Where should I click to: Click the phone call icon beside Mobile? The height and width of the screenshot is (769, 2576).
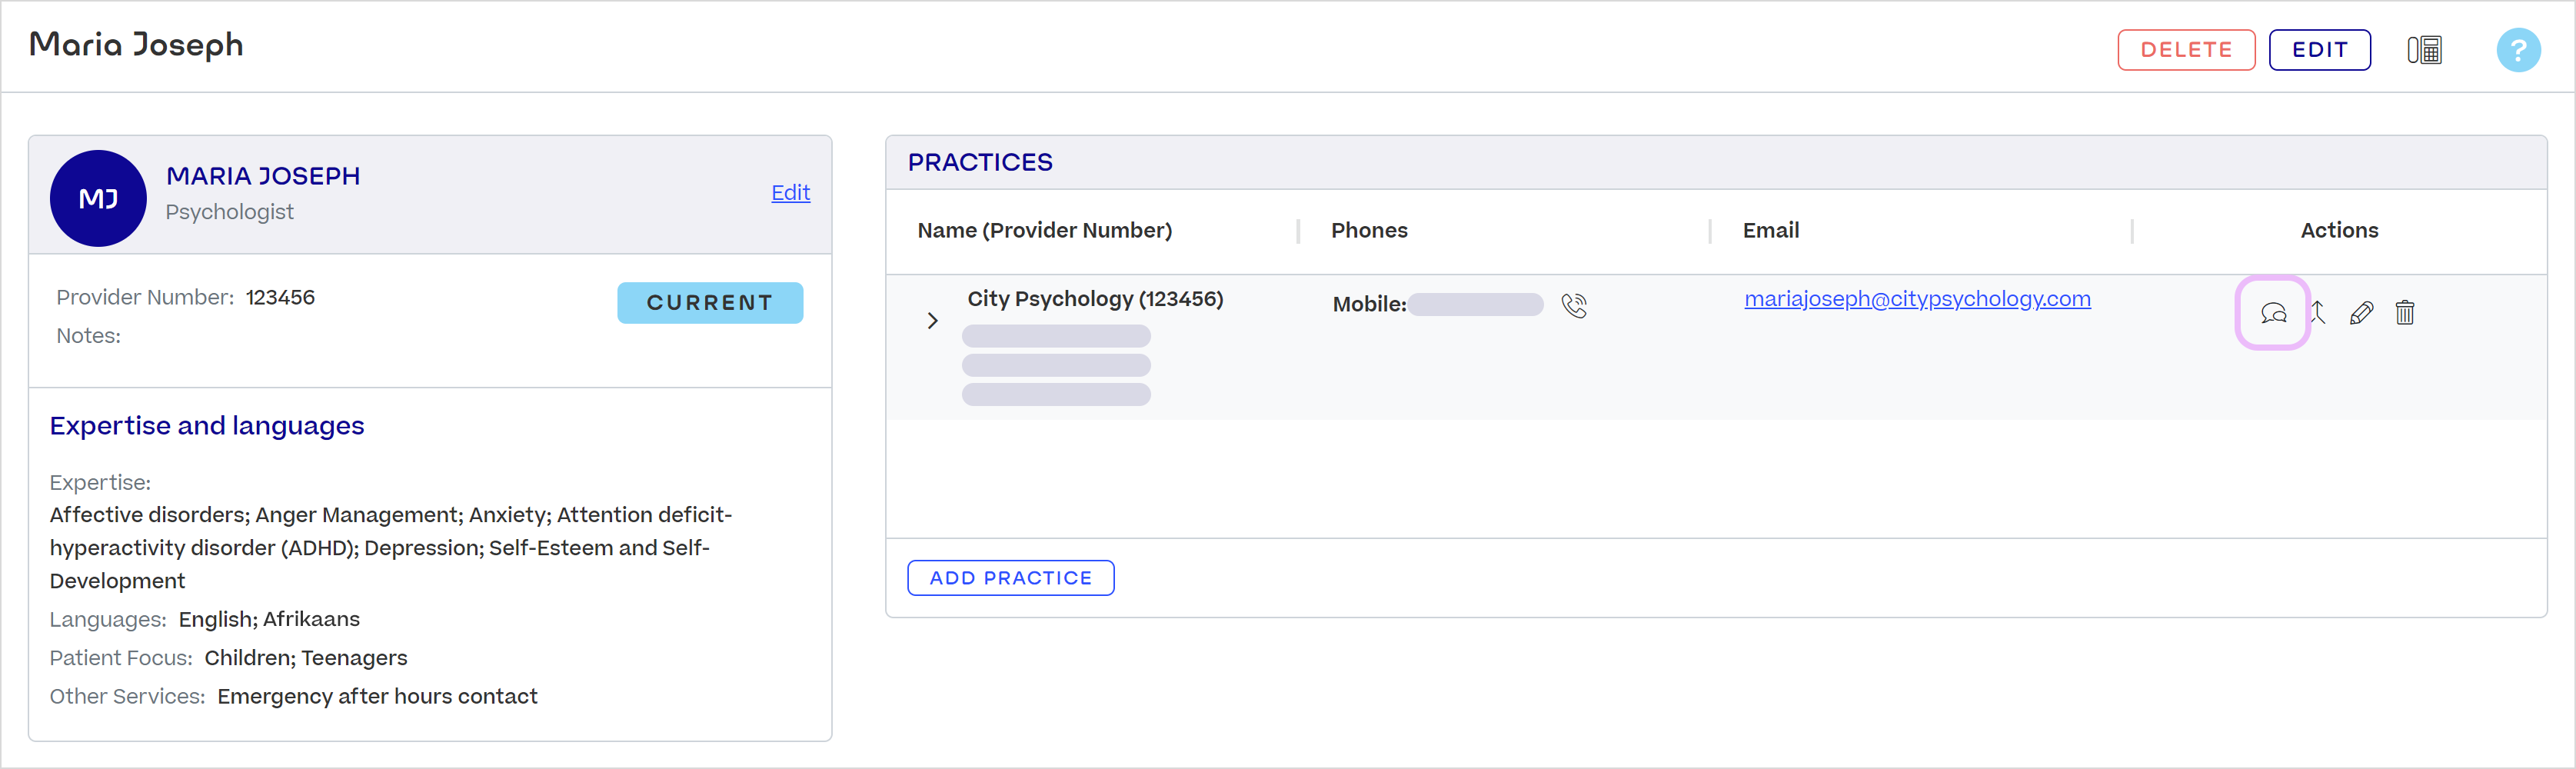click(x=1574, y=305)
